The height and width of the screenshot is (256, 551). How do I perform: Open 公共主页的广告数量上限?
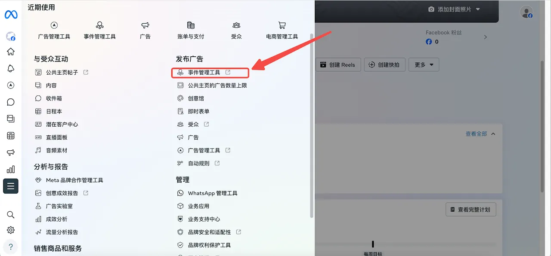(x=212, y=85)
